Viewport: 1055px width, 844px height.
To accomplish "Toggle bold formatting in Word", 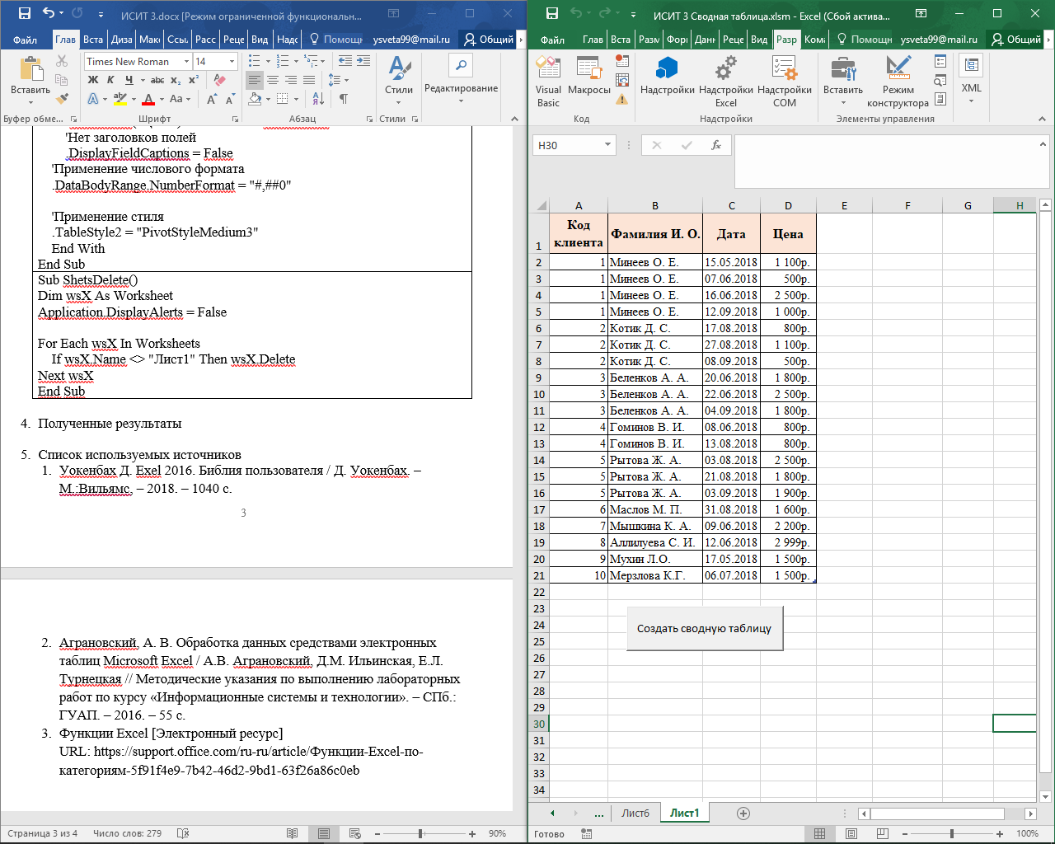I will tap(93, 80).
